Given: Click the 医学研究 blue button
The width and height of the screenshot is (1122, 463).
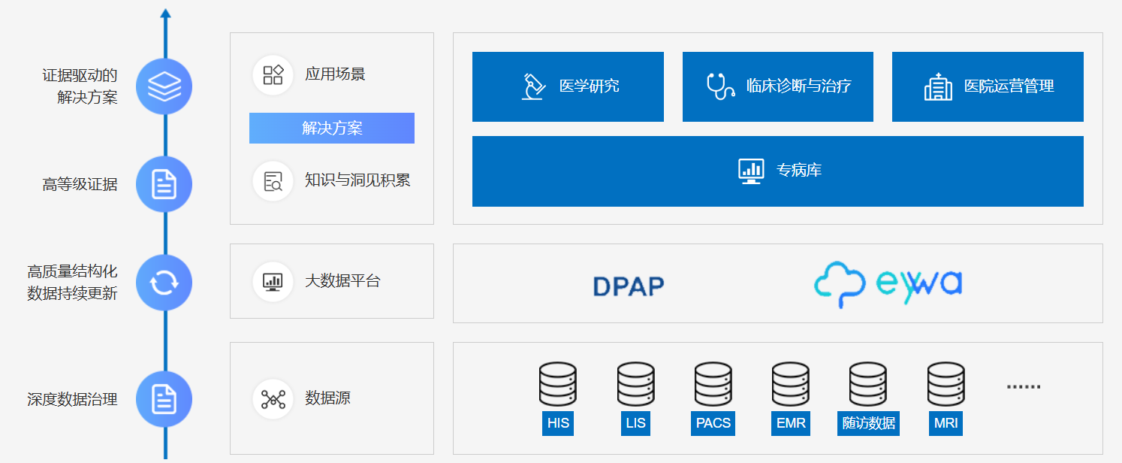Looking at the screenshot, I should point(568,86).
